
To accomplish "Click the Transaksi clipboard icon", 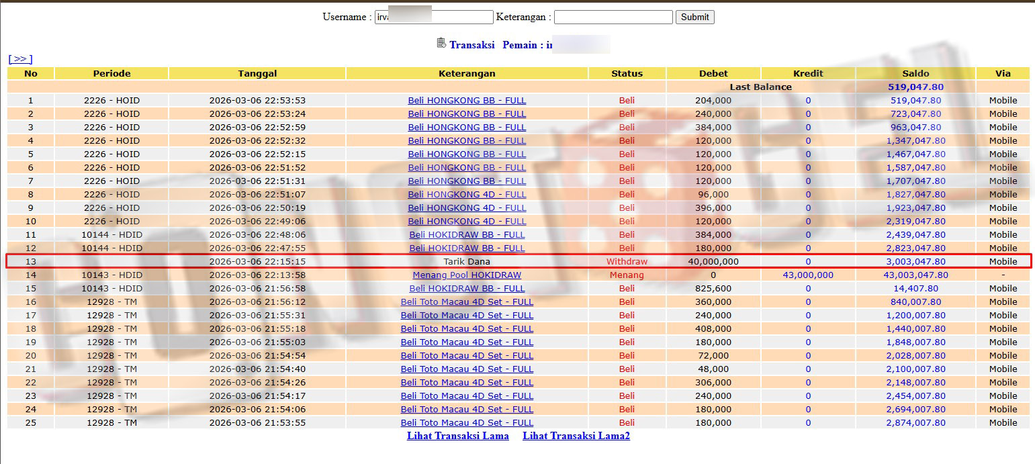I will (441, 43).
